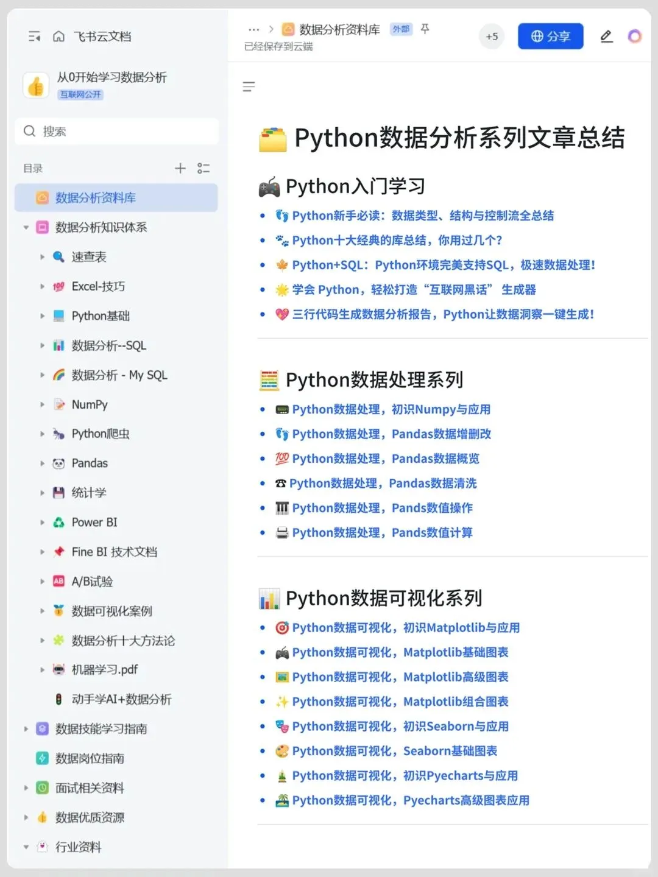Image resolution: width=658 pixels, height=877 pixels.
Task: Open link 初识Matplotlib与应用
Action: tap(406, 628)
